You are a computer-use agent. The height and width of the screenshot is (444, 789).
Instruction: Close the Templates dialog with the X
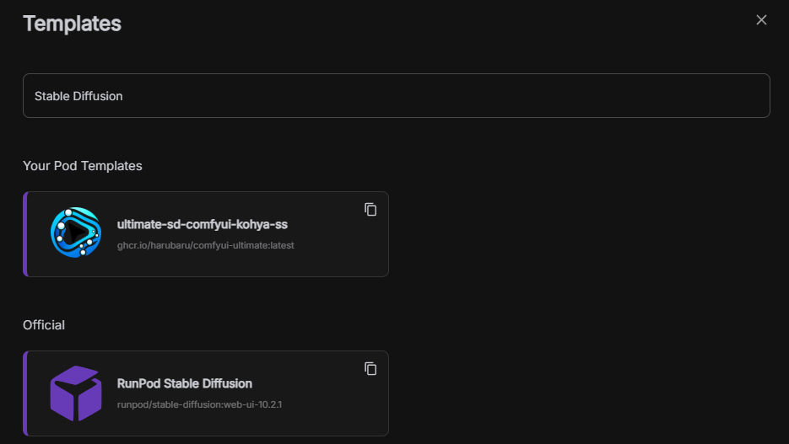tap(761, 20)
